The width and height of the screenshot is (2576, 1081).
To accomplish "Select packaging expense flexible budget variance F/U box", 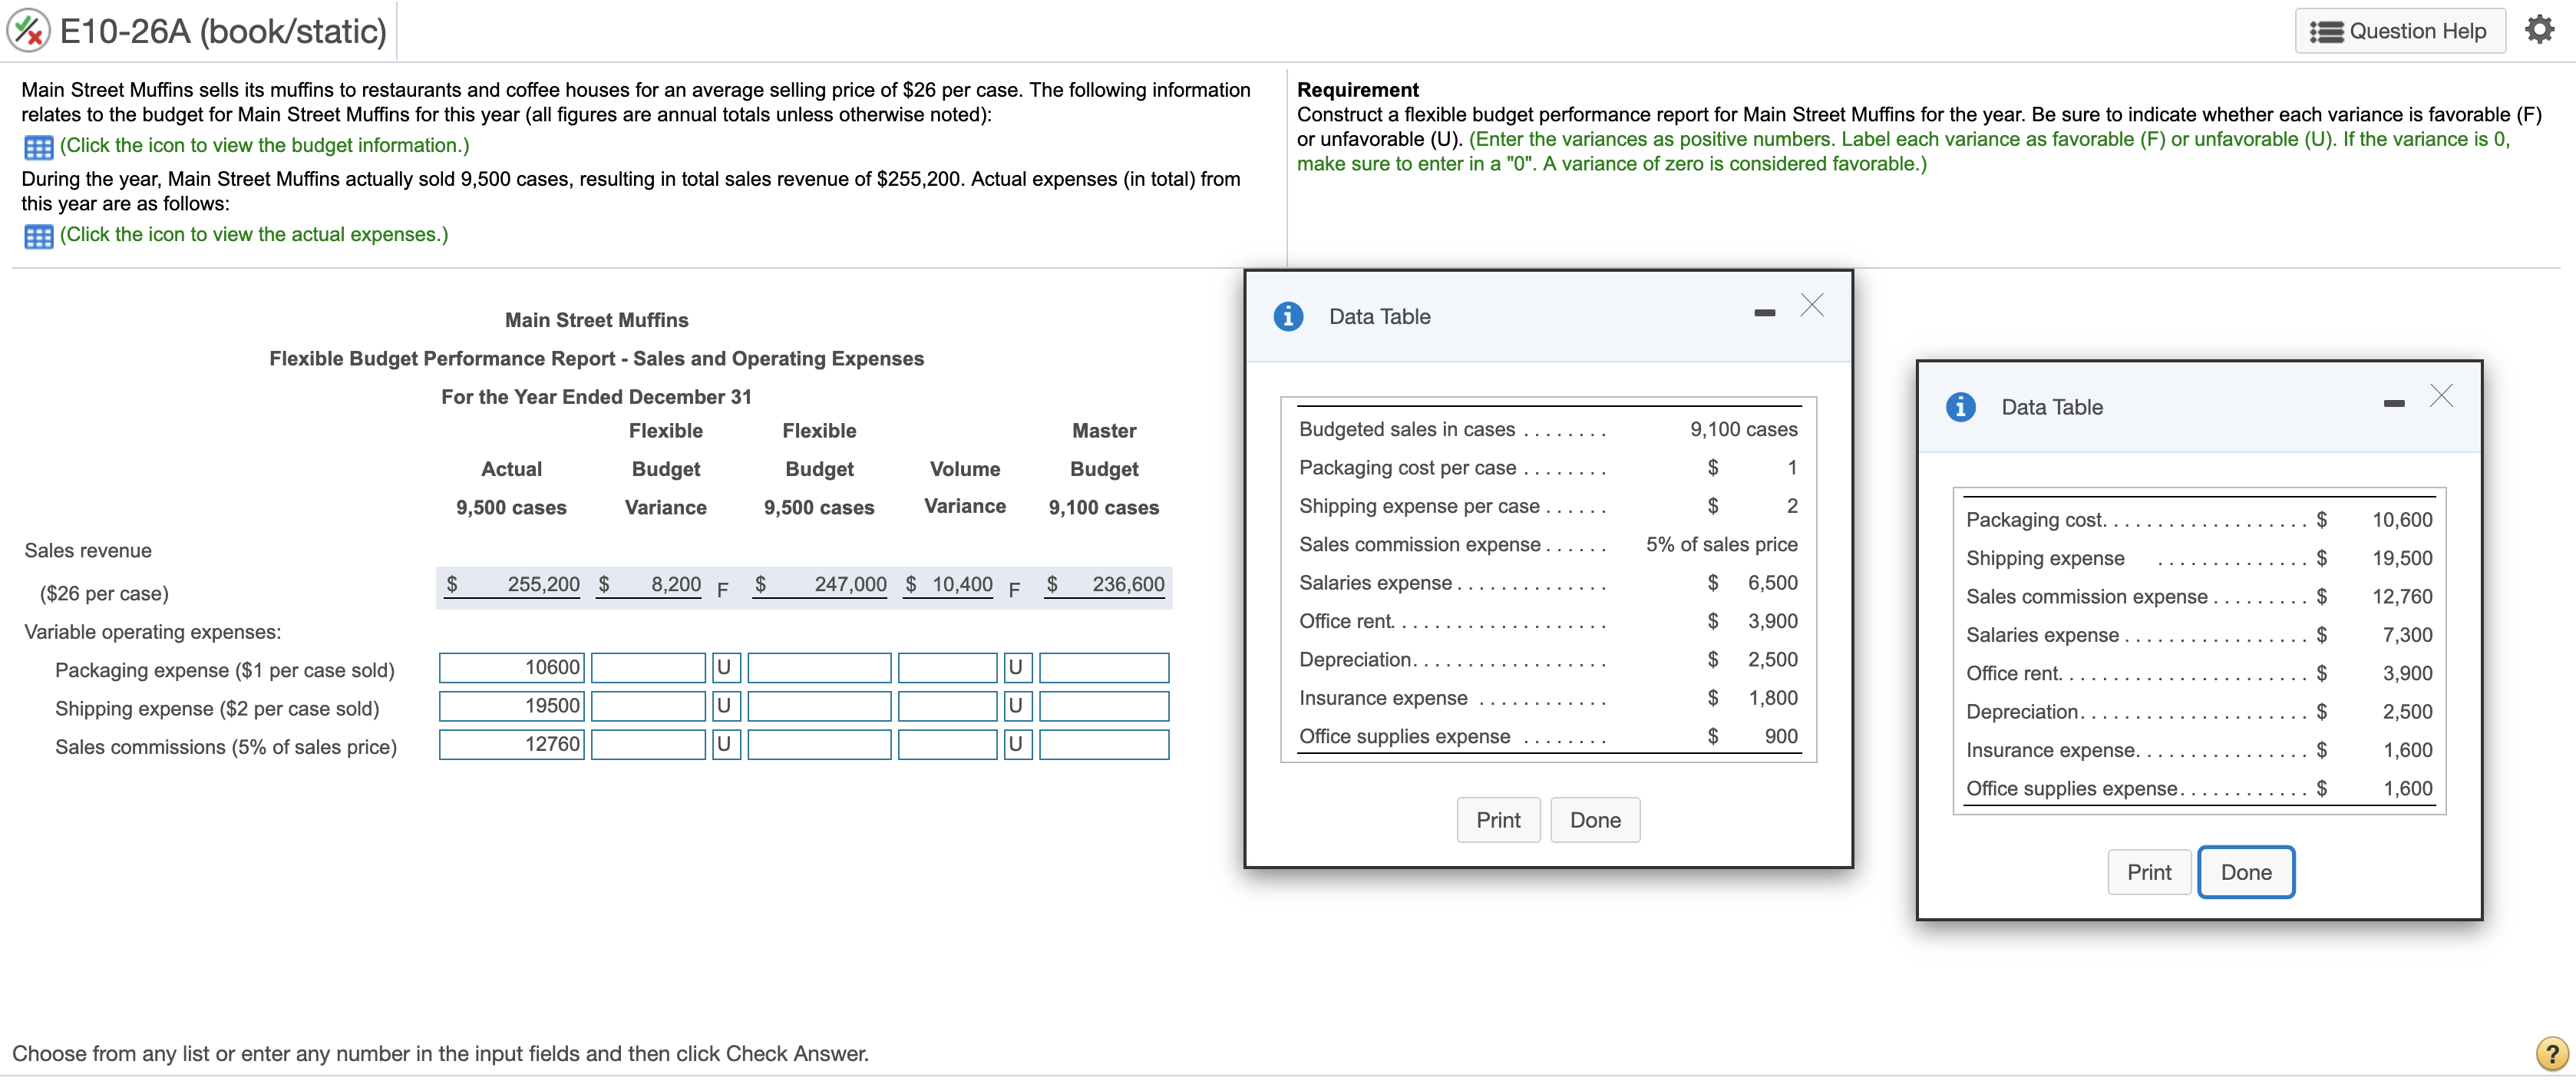I will point(725,667).
